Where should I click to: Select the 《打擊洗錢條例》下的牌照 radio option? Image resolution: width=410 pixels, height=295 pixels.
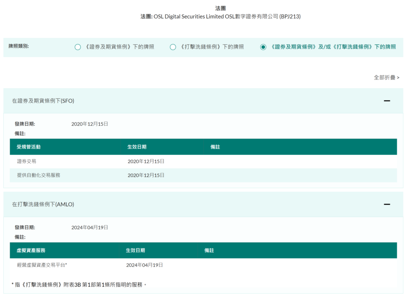[173, 47]
